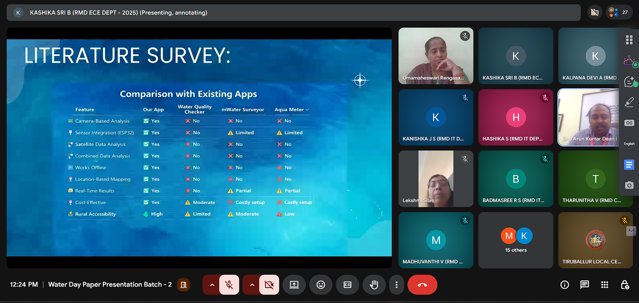This screenshot has width=639, height=303.
Task: Open the emoji reactions button
Action: (321, 285)
